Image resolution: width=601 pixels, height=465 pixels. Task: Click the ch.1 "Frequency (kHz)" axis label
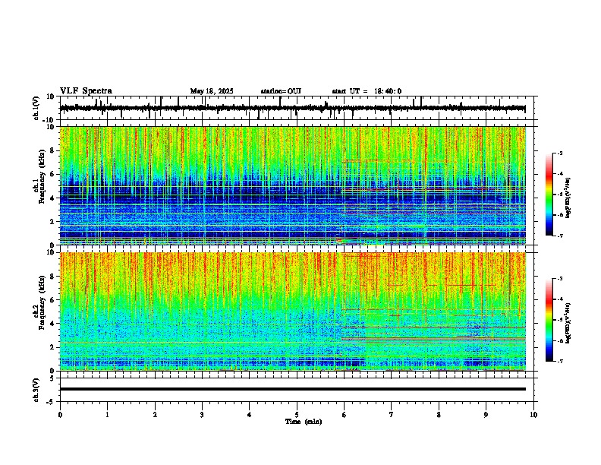(41, 177)
